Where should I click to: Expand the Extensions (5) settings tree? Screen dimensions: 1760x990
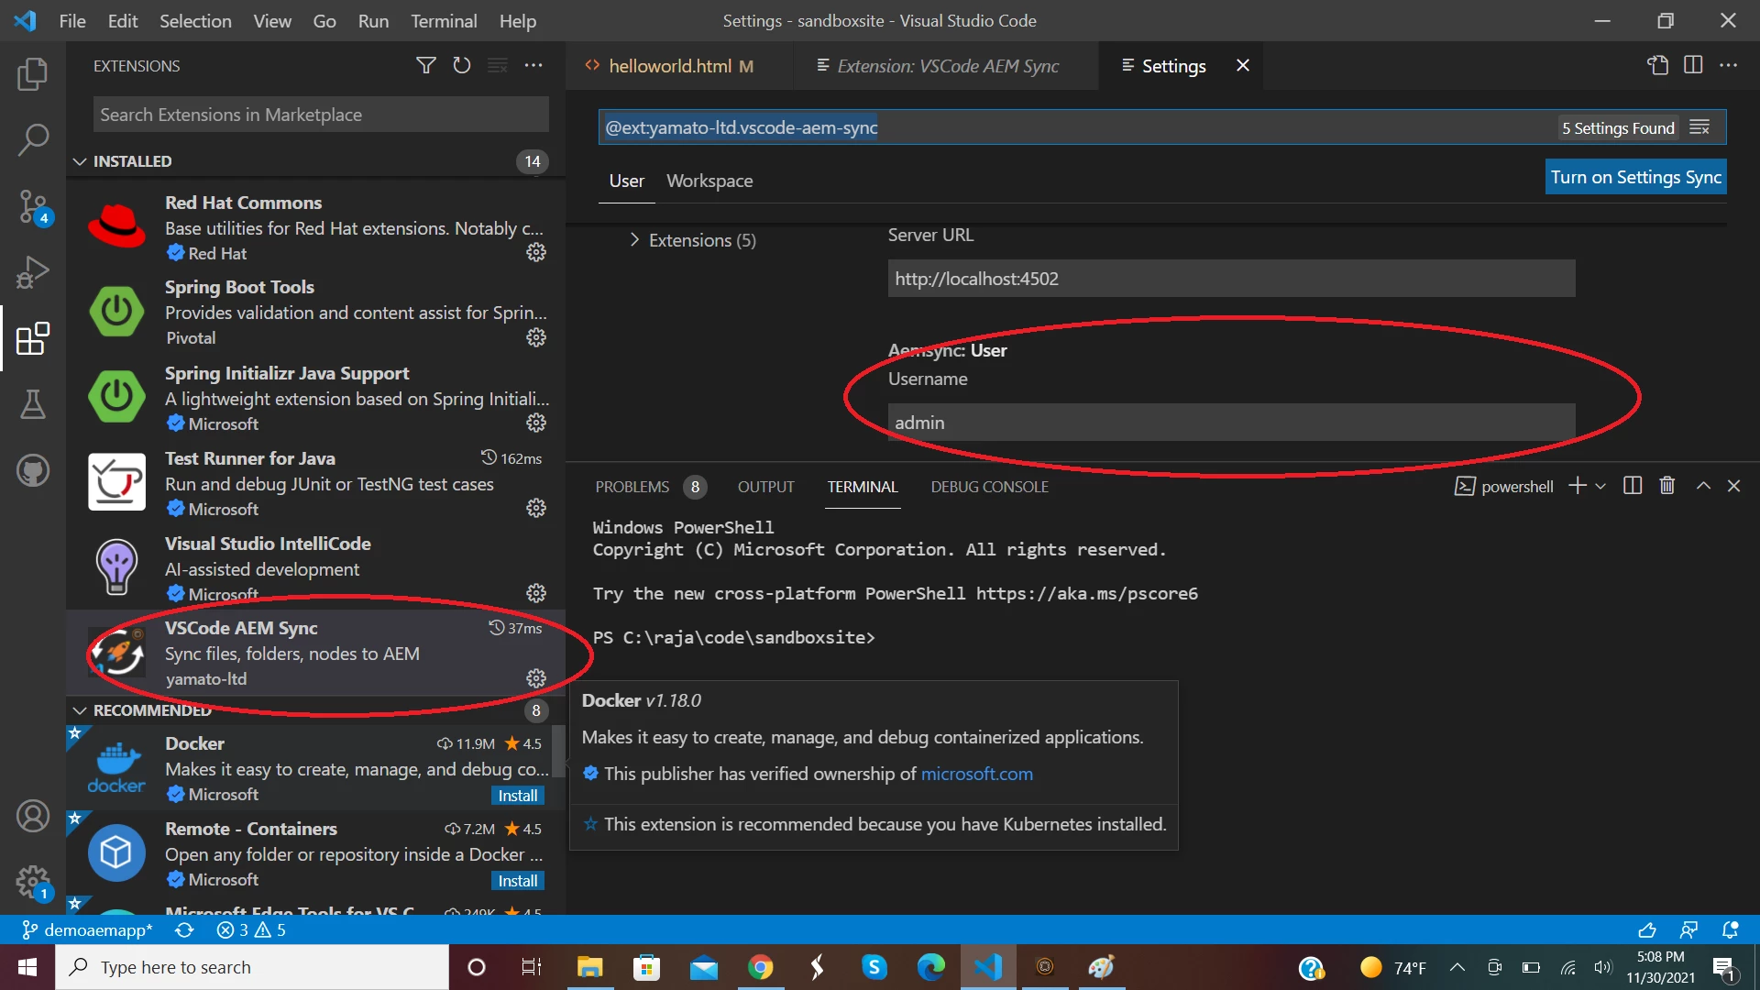[x=634, y=240]
